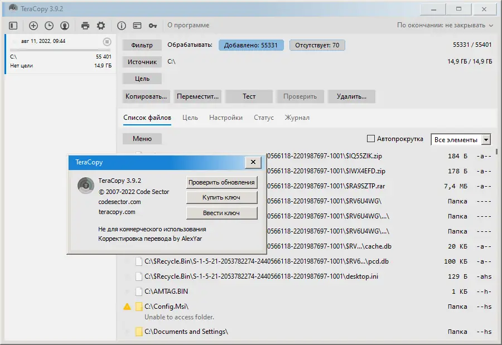
Task: Close the TeraCopy About dialog
Action: pyautogui.click(x=253, y=162)
